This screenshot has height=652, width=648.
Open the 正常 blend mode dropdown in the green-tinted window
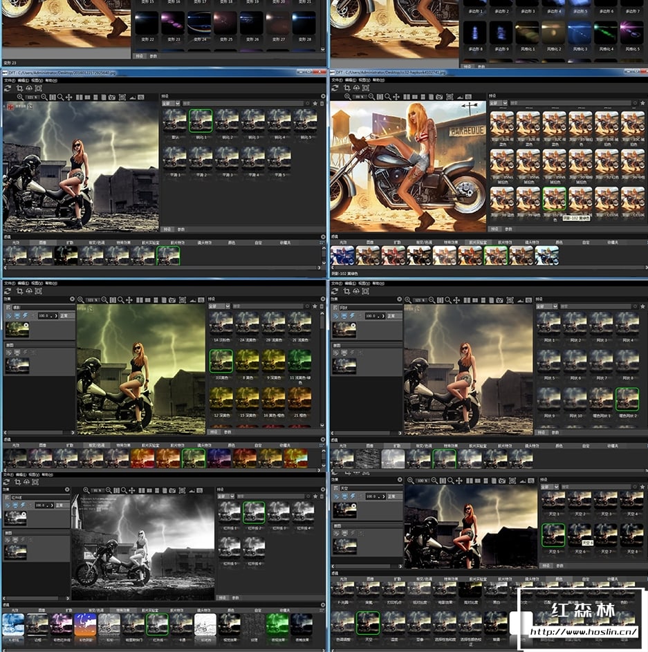coord(66,316)
